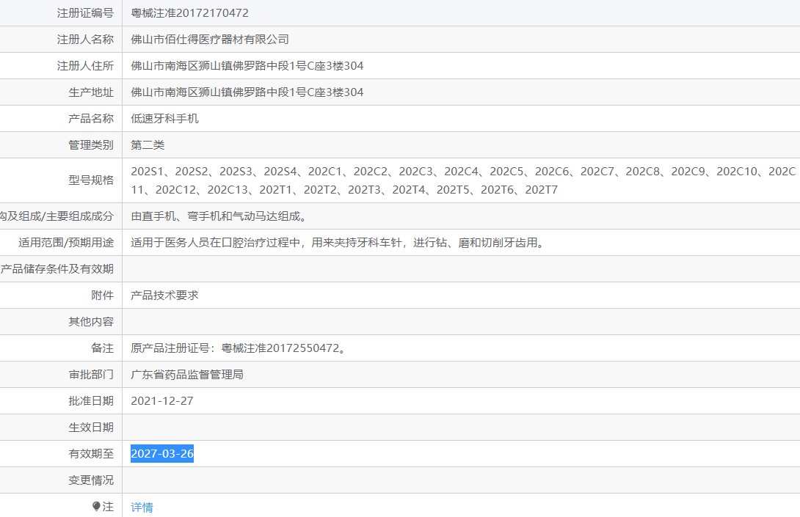The height and width of the screenshot is (517, 800).
Task: Click the remark text 原产品注册证号
Action: coord(170,348)
